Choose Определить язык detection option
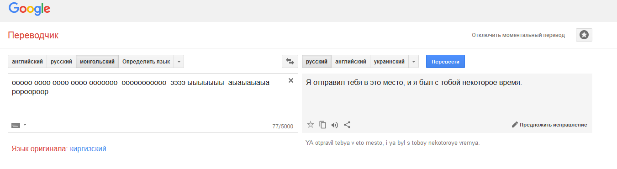The height and width of the screenshot is (169, 617). click(x=146, y=61)
